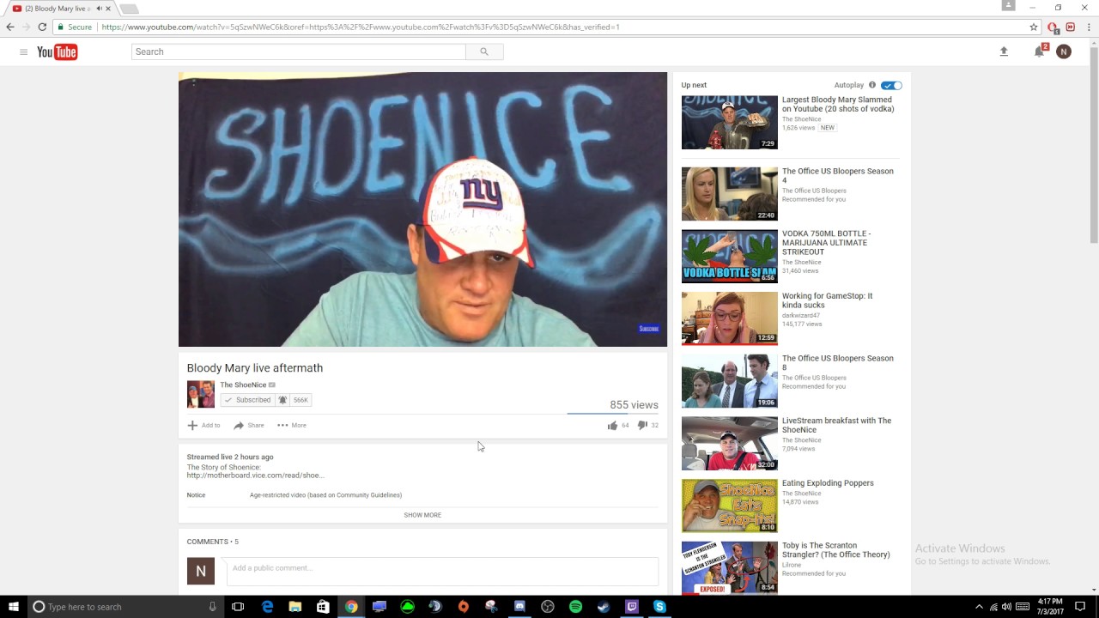Open the YouTube notifications bell with badge
This screenshot has height=618, width=1099.
pos(1040,51)
